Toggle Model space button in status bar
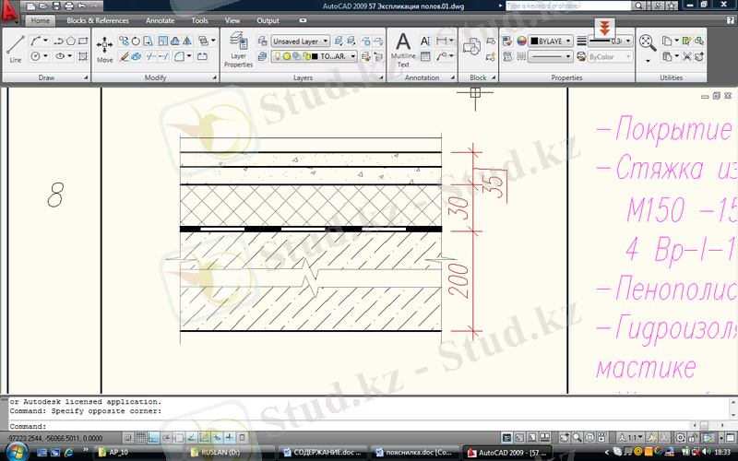 click(505, 436)
